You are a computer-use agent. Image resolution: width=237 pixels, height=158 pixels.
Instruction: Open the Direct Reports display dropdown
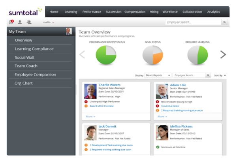point(158,75)
